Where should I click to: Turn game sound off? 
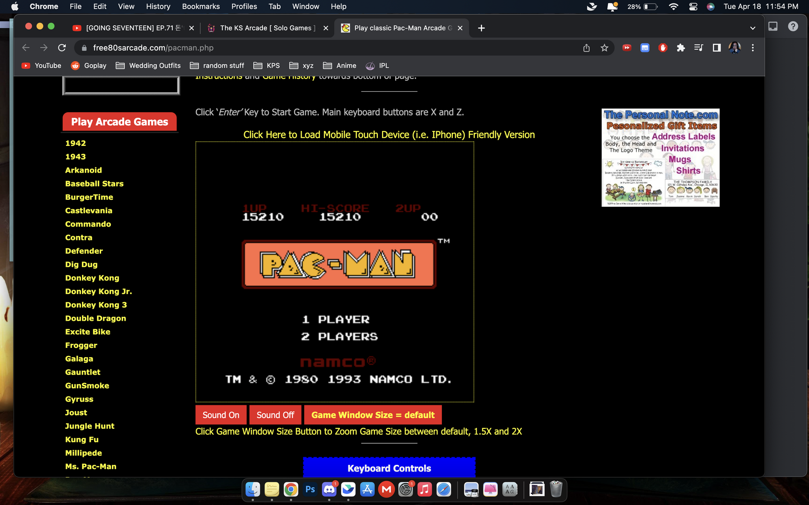tap(275, 415)
